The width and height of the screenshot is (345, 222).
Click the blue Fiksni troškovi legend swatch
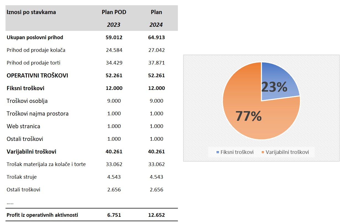(218, 152)
